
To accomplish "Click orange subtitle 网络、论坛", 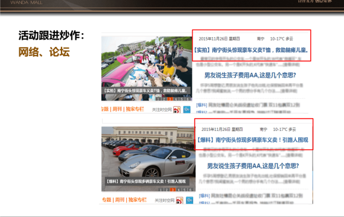I will [x=44, y=52].
